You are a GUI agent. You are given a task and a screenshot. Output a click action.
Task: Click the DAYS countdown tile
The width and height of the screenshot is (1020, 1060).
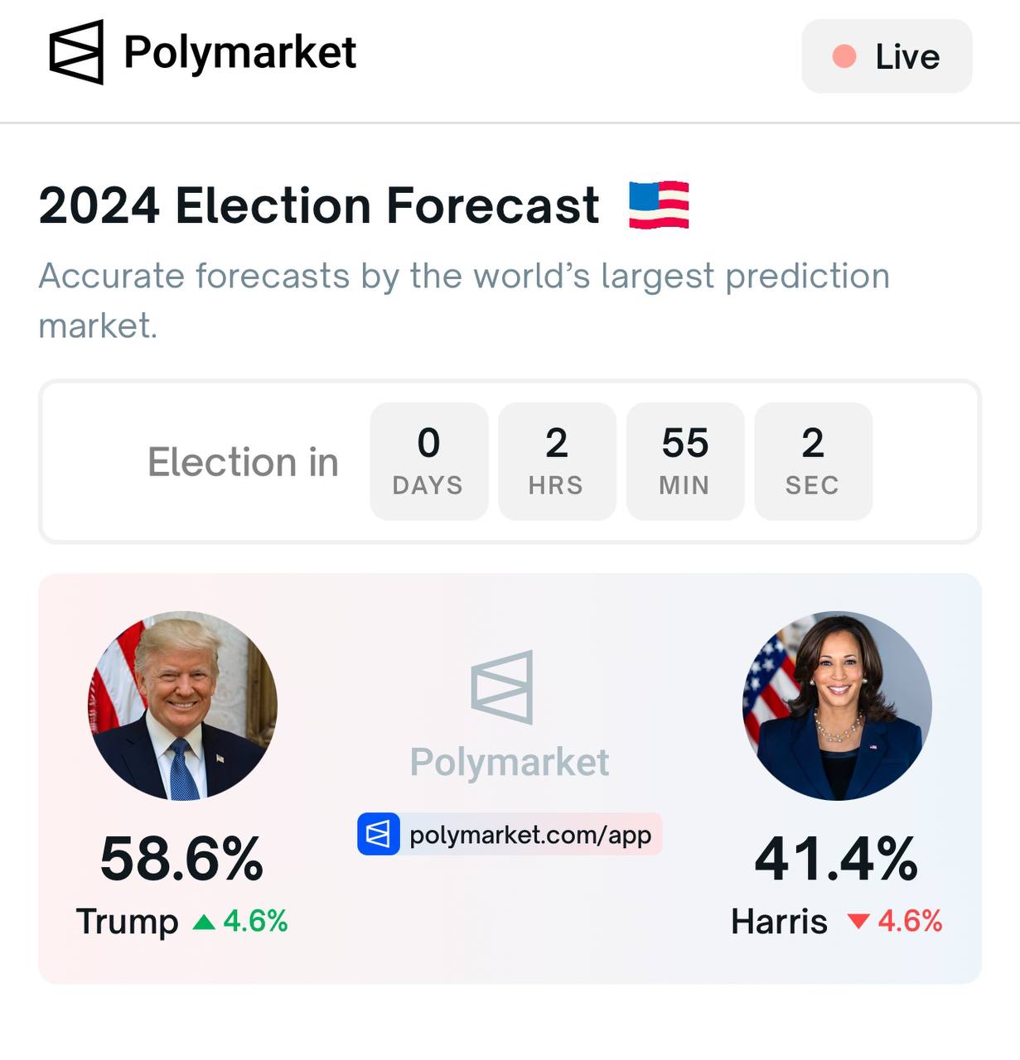428,461
